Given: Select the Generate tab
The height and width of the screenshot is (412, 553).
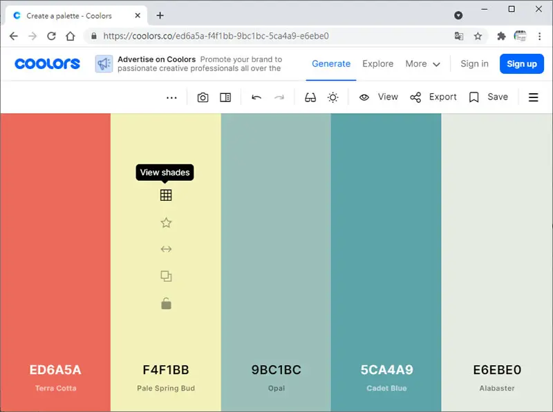Looking at the screenshot, I should (x=331, y=63).
